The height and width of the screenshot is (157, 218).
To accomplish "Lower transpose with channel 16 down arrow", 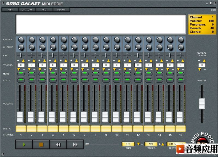I will tap(178, 69).
